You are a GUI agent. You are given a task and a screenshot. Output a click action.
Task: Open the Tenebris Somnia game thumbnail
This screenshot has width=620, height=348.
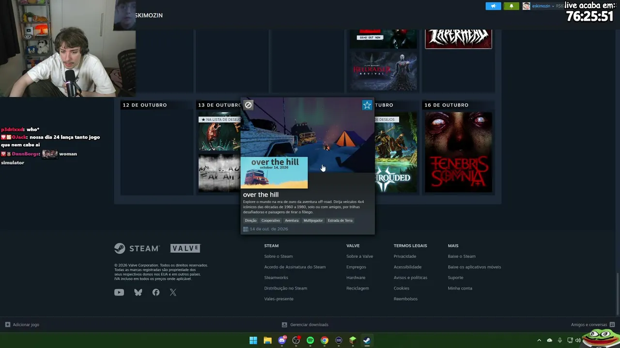(458, 152)
